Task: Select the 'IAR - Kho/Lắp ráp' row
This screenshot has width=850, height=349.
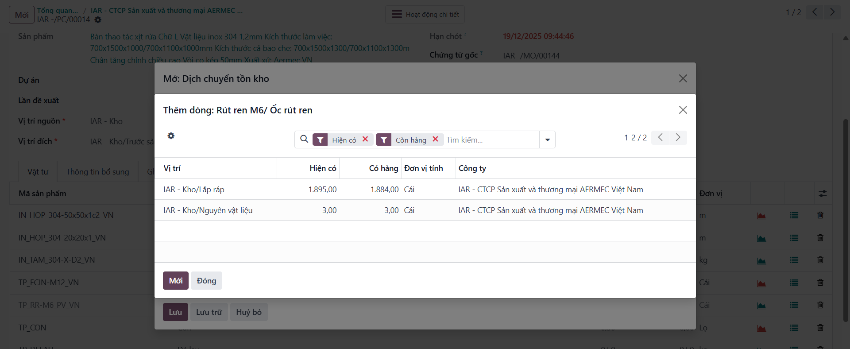Action: [425, 190]
